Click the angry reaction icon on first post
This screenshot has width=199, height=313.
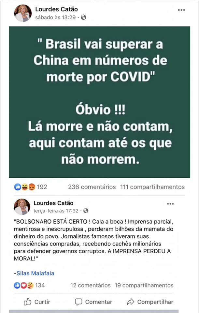click(x=32, y=187)
